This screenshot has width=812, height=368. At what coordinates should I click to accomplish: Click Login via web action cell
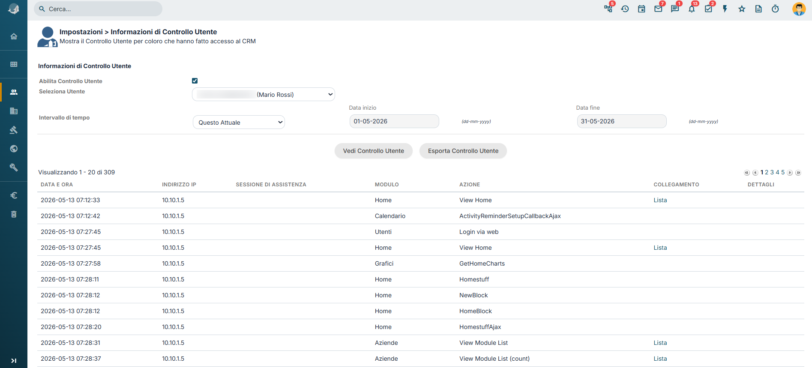click(479, 232)
